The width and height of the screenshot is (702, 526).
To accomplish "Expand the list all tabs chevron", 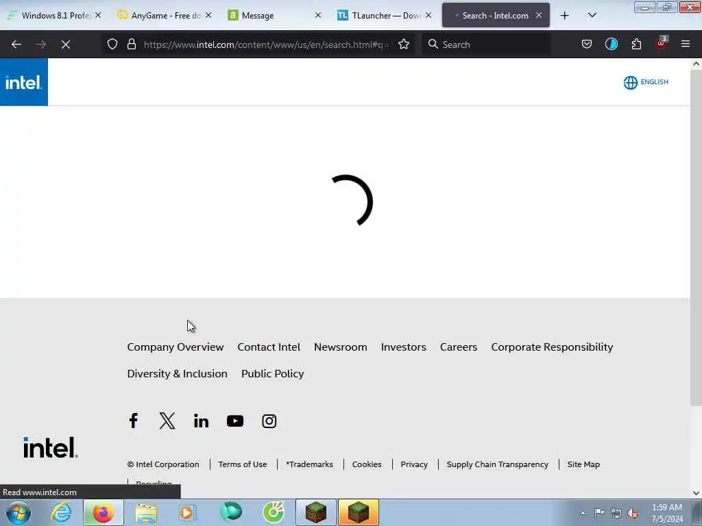I will (x=592, y=15).
